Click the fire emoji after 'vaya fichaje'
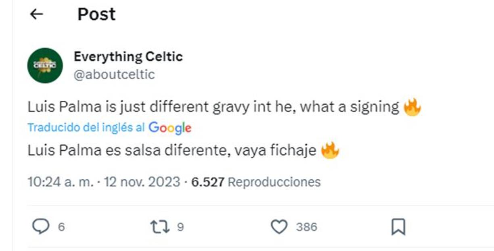Viewport: 494px width, 251px height. point(330,151)
